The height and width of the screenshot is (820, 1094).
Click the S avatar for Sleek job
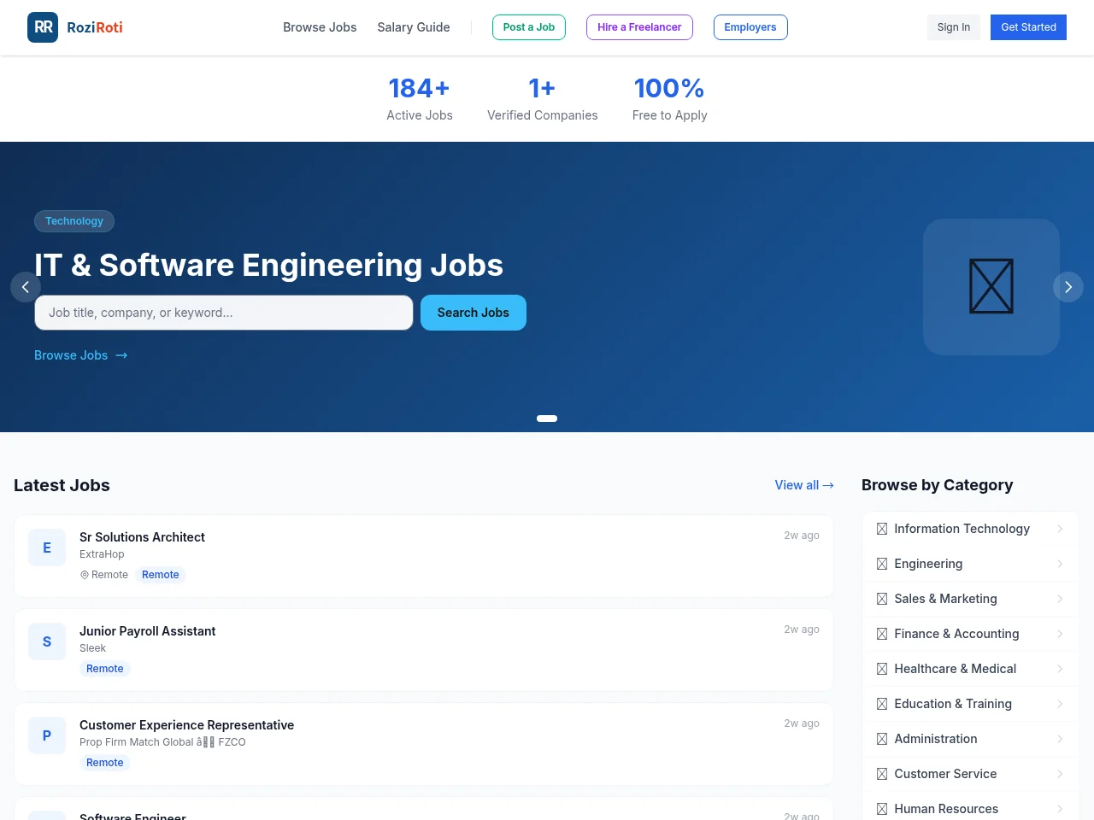tap(47, 641)
